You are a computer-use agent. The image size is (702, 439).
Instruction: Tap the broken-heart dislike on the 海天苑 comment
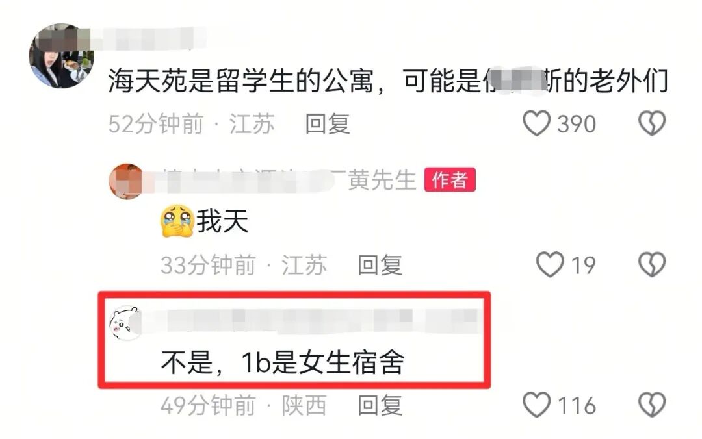pos(652,123)
